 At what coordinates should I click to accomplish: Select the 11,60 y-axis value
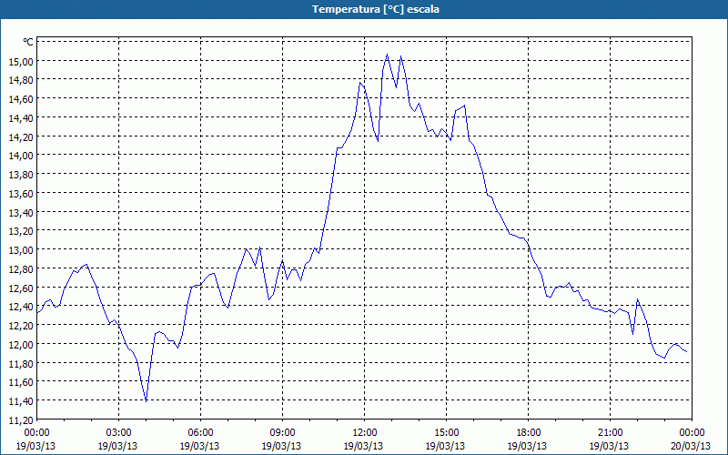[21, 382]
